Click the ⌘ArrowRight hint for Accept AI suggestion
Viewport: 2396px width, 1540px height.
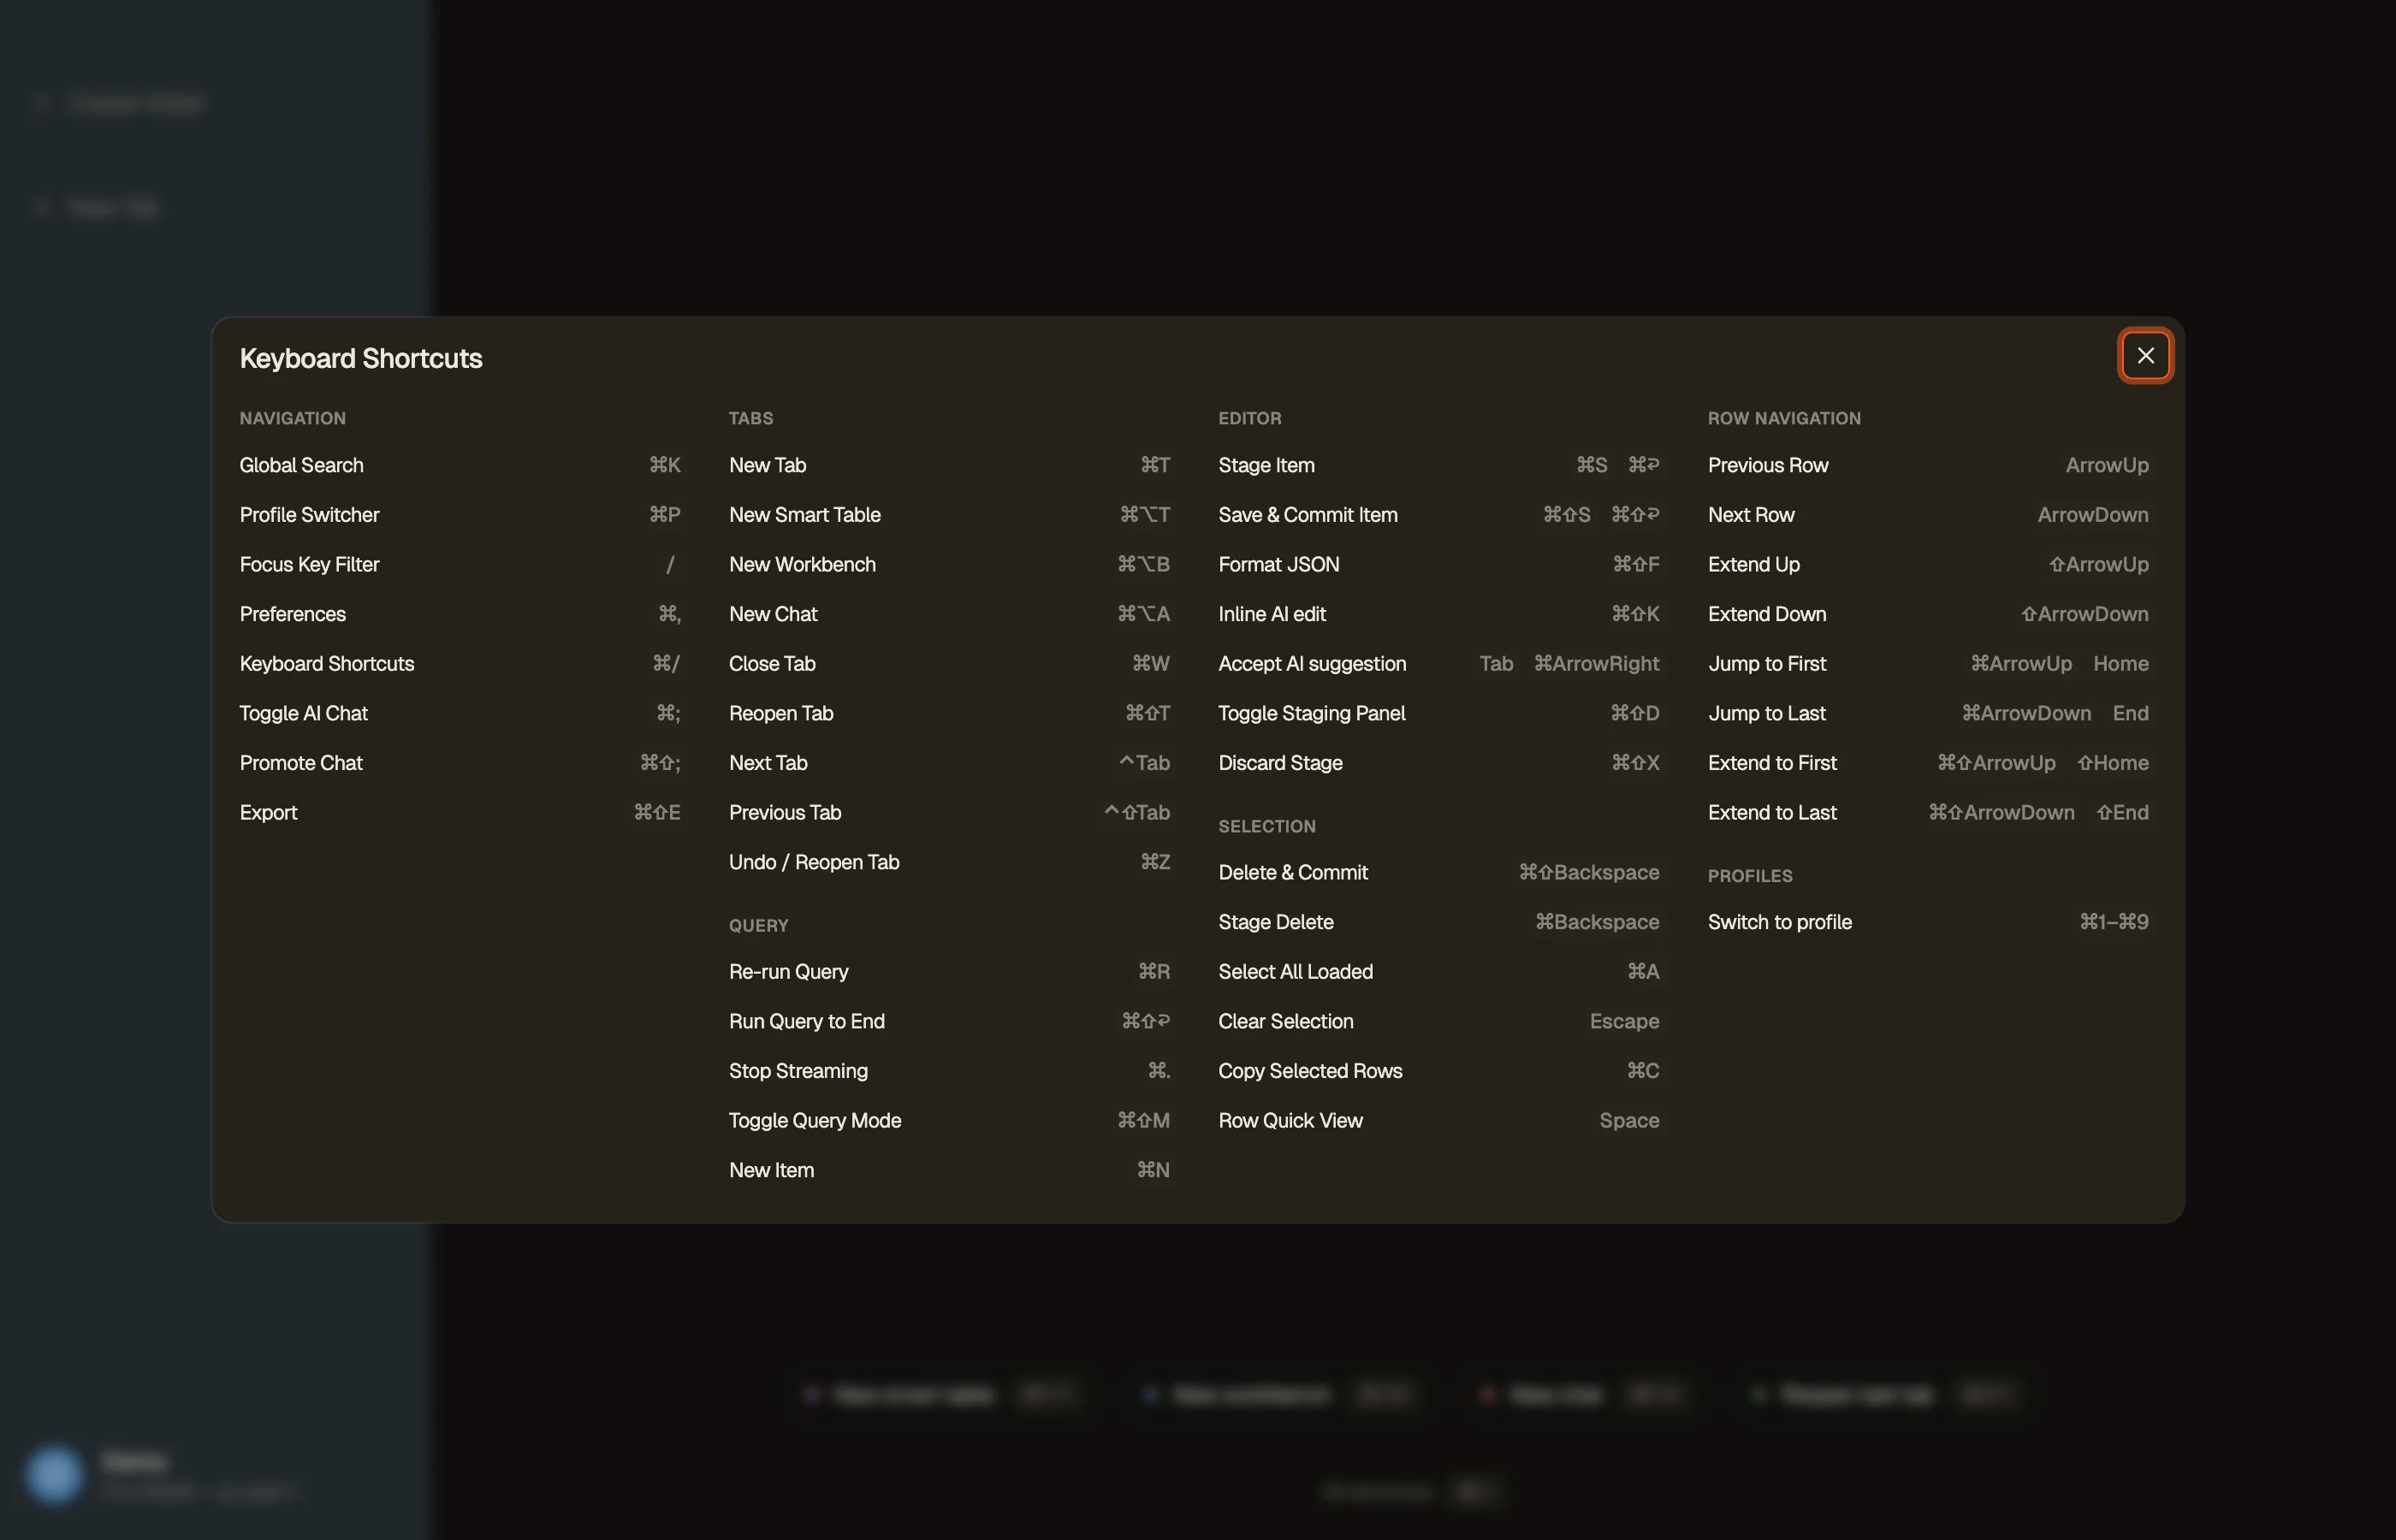pos(1596,664)
